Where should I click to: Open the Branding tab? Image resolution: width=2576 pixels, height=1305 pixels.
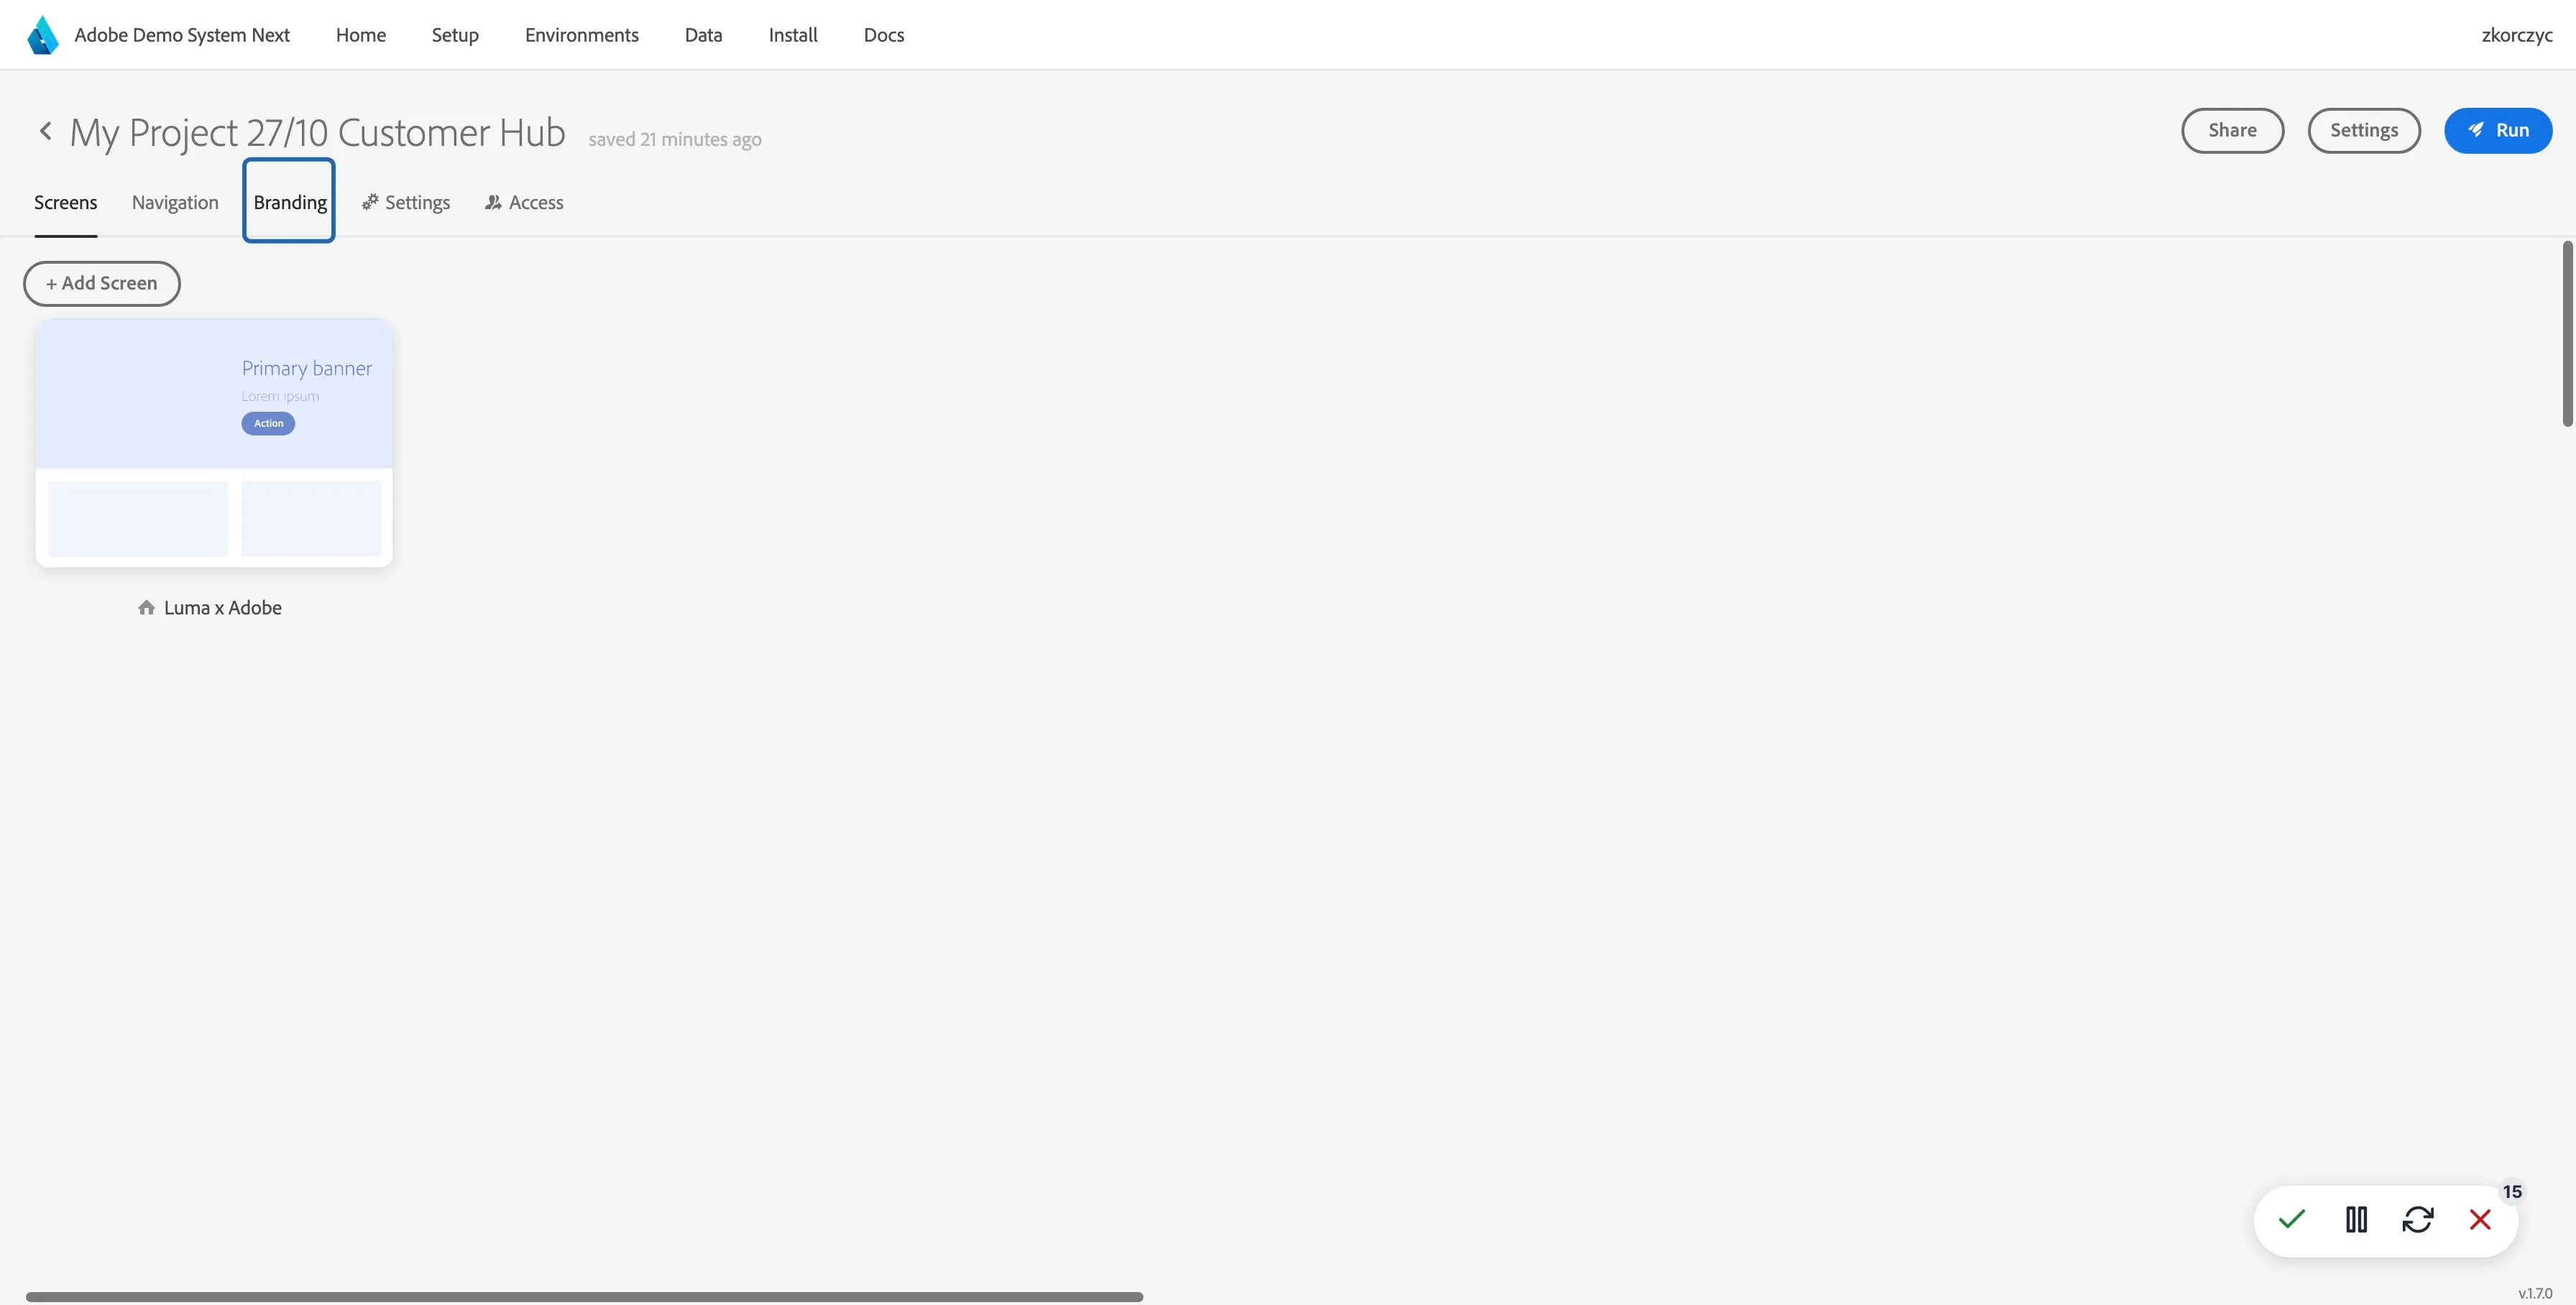coord(290,202)
